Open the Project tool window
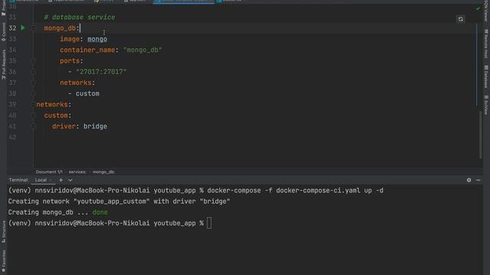The image size is (490, 275). point(3,8)
